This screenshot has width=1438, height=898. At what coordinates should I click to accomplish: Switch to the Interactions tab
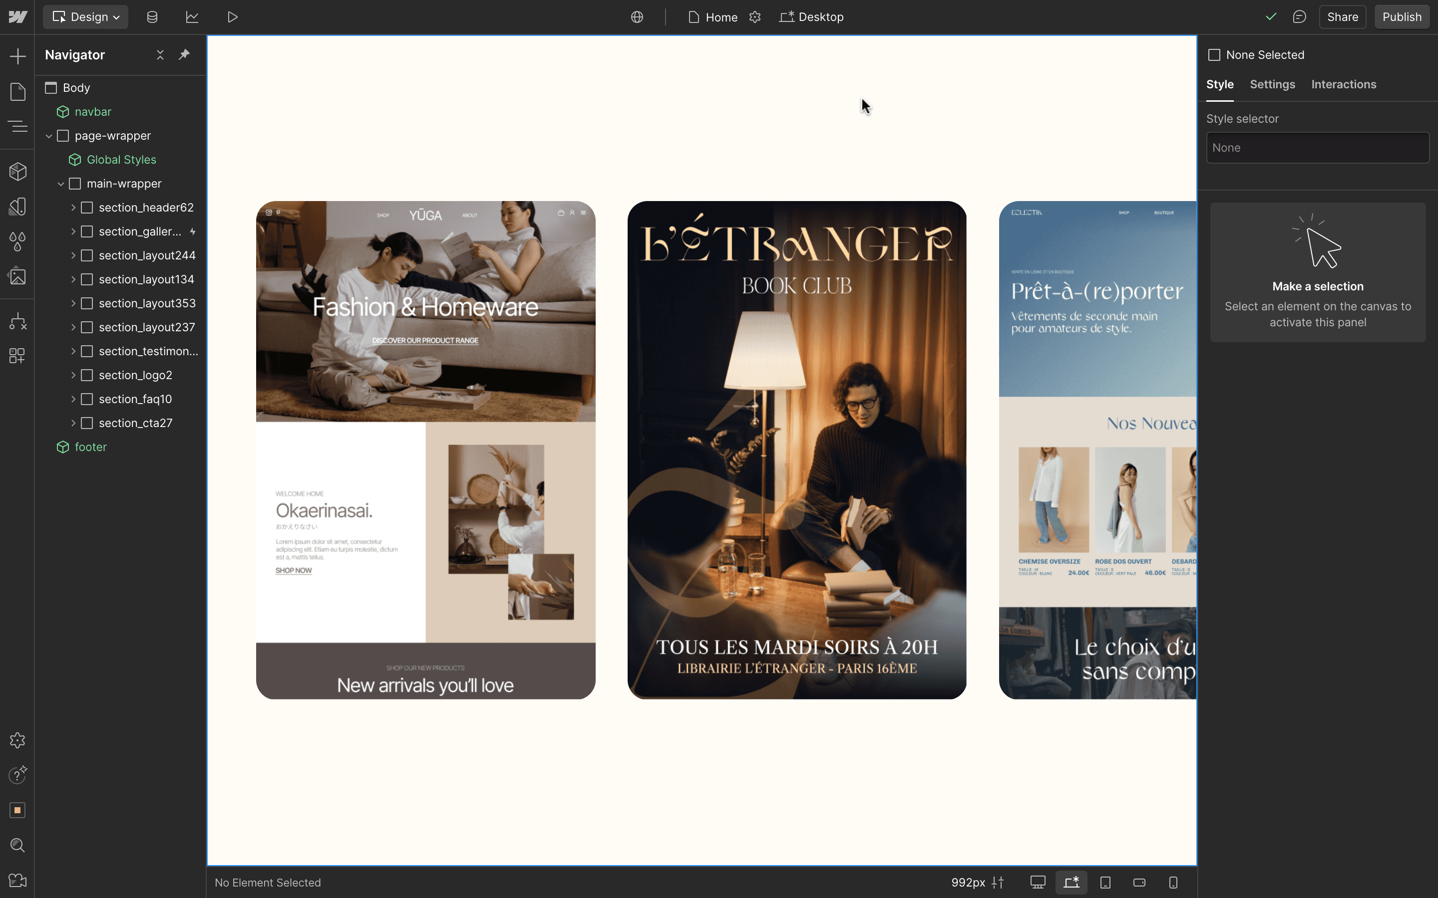point(1343,84)
